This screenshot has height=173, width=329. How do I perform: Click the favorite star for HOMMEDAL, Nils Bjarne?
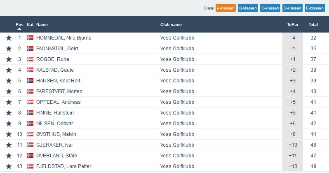[x=9, y=38]
